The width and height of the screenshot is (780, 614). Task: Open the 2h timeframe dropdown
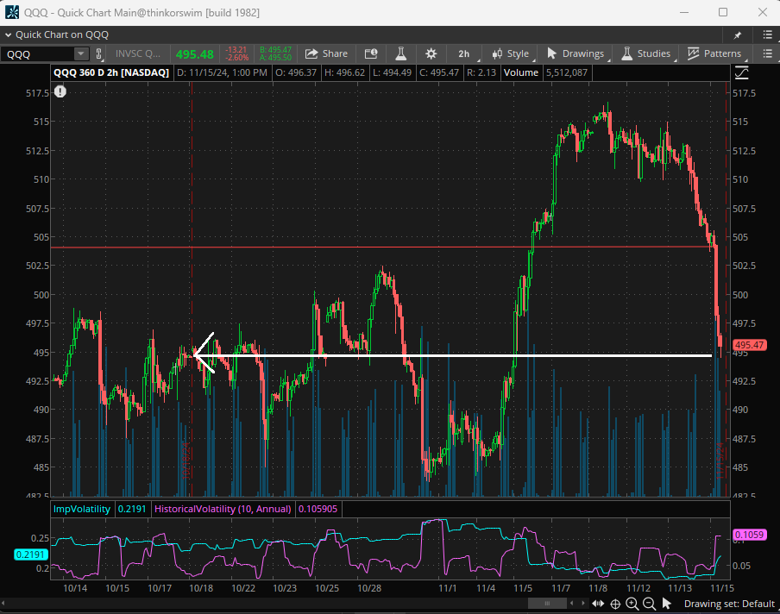coord(464,53)
